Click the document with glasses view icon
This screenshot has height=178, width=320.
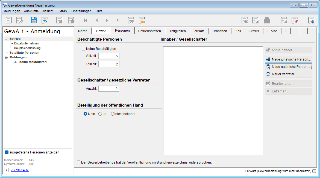(142, 20)
